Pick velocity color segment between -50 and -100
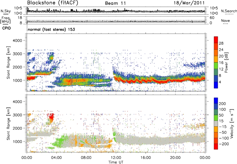Image resolution: width=237 pixels, height=164 pixels. pyautogui.click(x=216, y=135)
